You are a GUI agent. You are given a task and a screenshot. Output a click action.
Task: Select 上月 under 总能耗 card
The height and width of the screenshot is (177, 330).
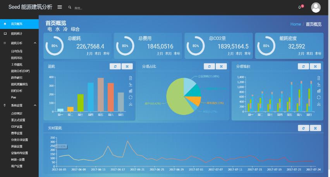[x=89, y=54]
